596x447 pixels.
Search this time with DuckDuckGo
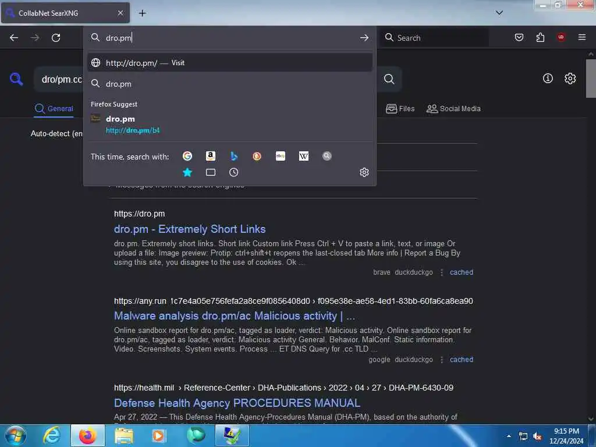[x=257, y=156]
